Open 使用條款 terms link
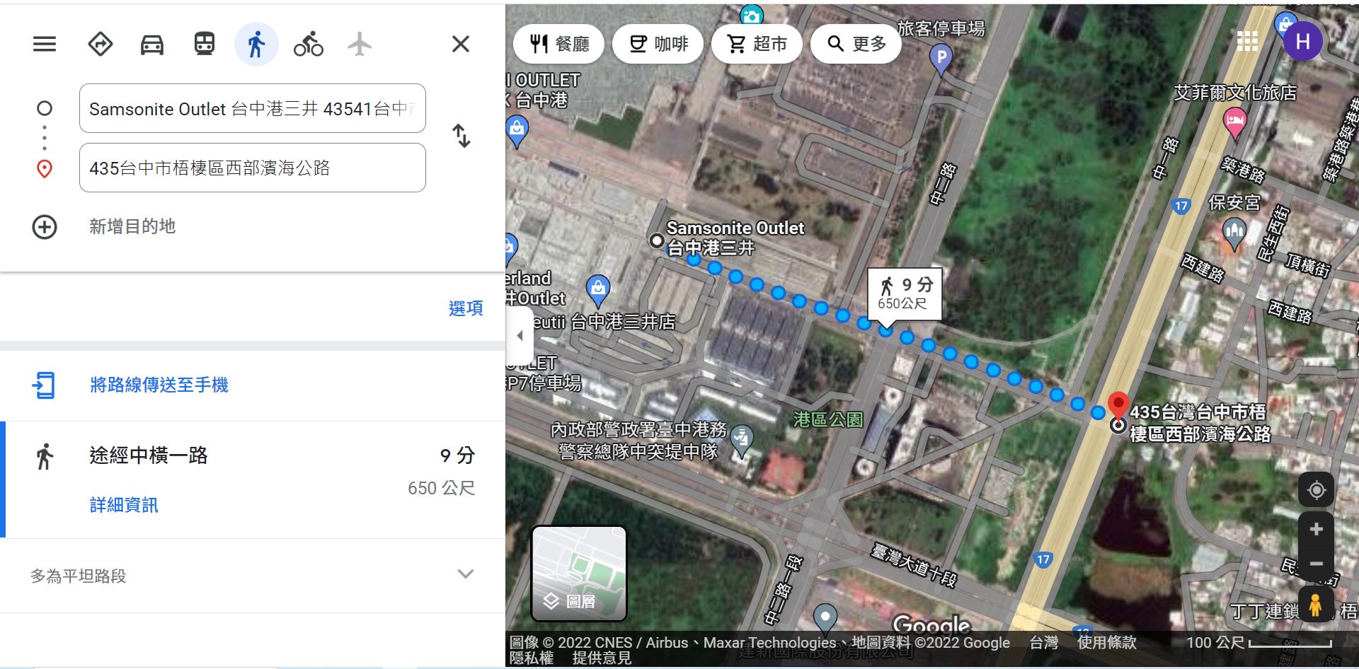Screen dimensions: 1359x669 point(1106,642)
